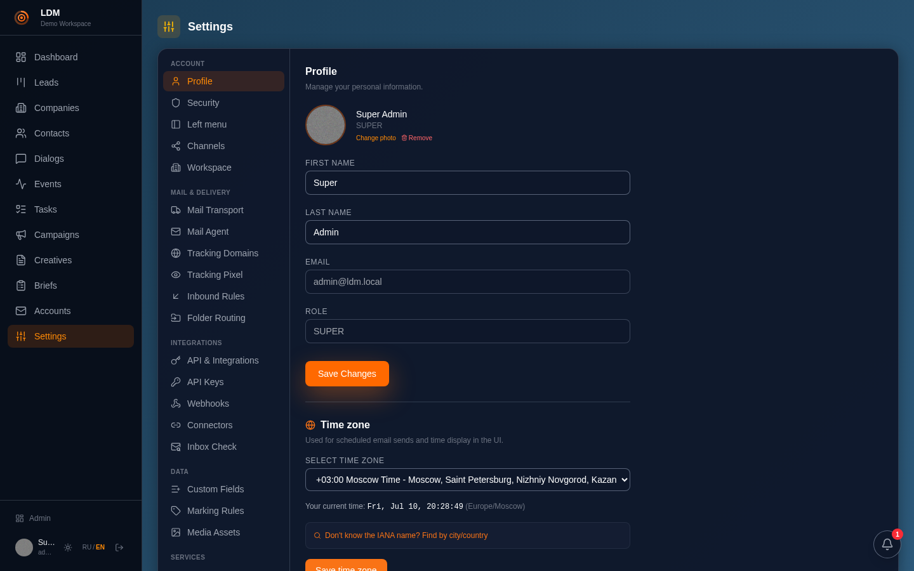Screen dimensions: 914x571
Task: Click the LDM logo icon
Action: [22, 18]
